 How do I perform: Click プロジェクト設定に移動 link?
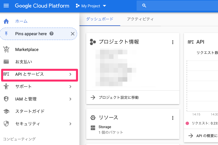pos(119,97)
